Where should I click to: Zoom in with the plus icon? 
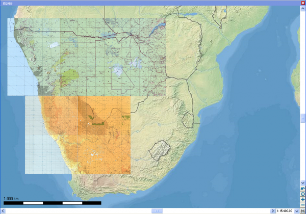point(302,200)
